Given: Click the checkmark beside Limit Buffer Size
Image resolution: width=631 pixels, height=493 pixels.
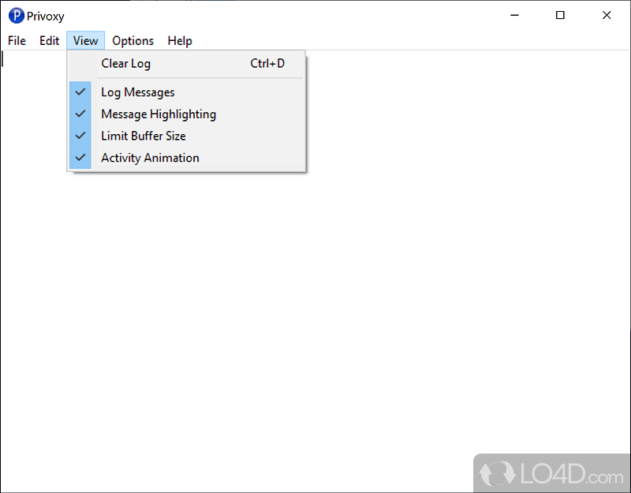Looking at the screenshot, I should [80, 136].
